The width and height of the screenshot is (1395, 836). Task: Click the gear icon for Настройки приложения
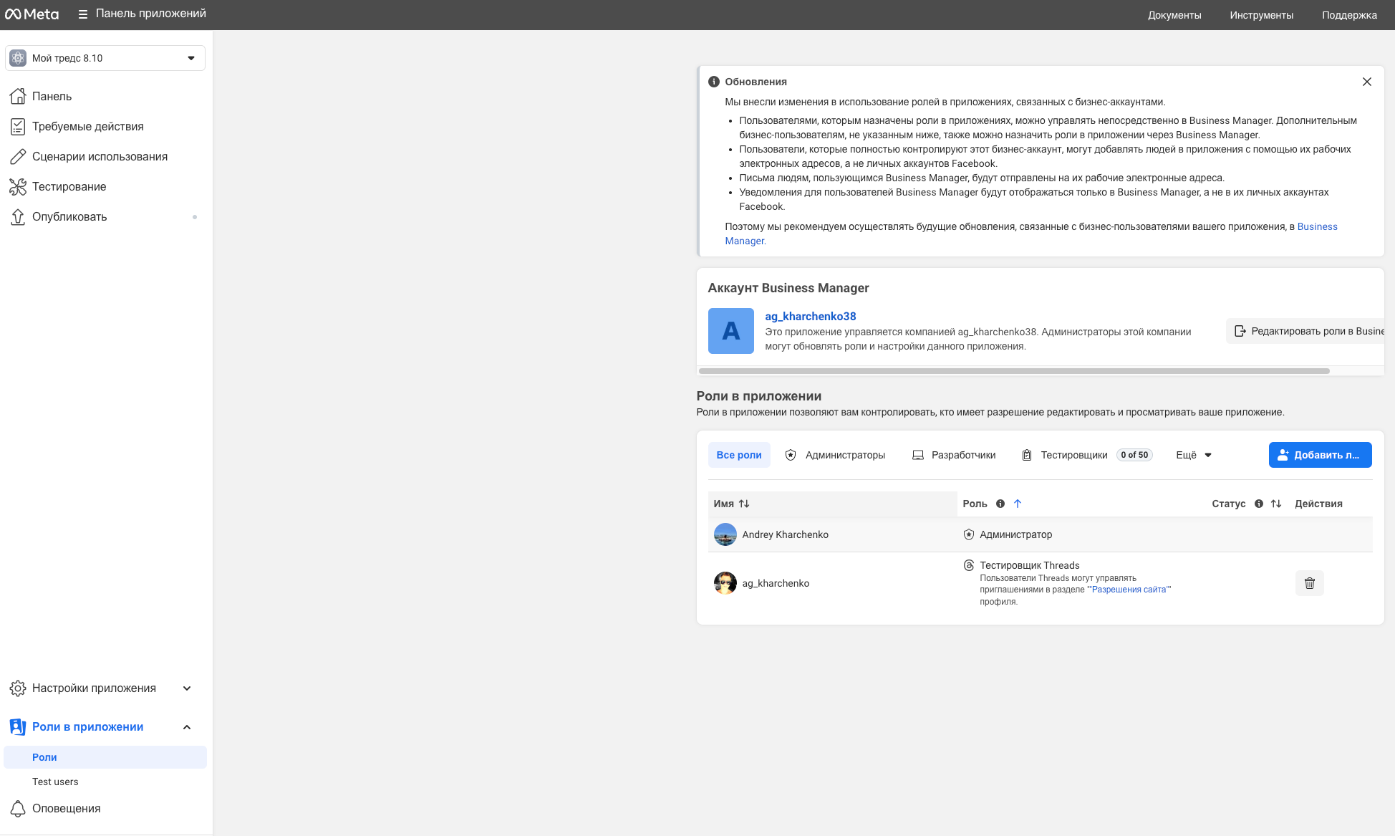18,688
